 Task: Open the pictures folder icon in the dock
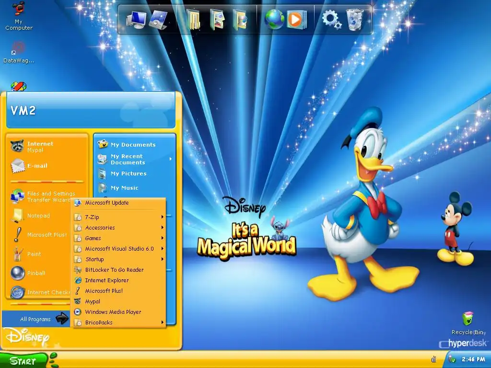[217, 20]
